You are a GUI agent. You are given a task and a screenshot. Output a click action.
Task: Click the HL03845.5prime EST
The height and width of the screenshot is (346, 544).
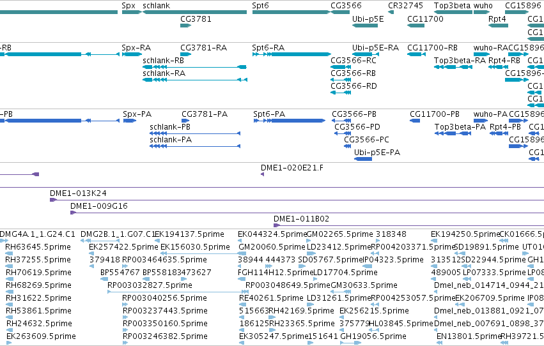pos(373,330)
